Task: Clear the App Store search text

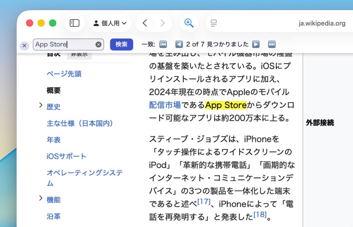Action: tap(98, 44)
